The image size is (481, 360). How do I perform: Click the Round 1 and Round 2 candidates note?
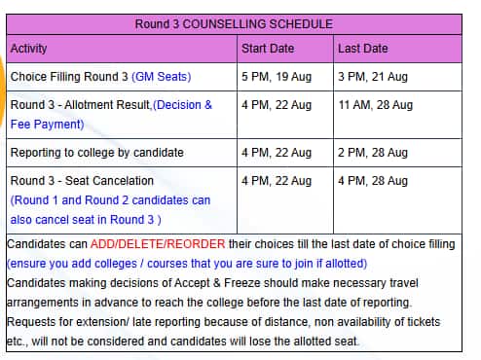110,210
